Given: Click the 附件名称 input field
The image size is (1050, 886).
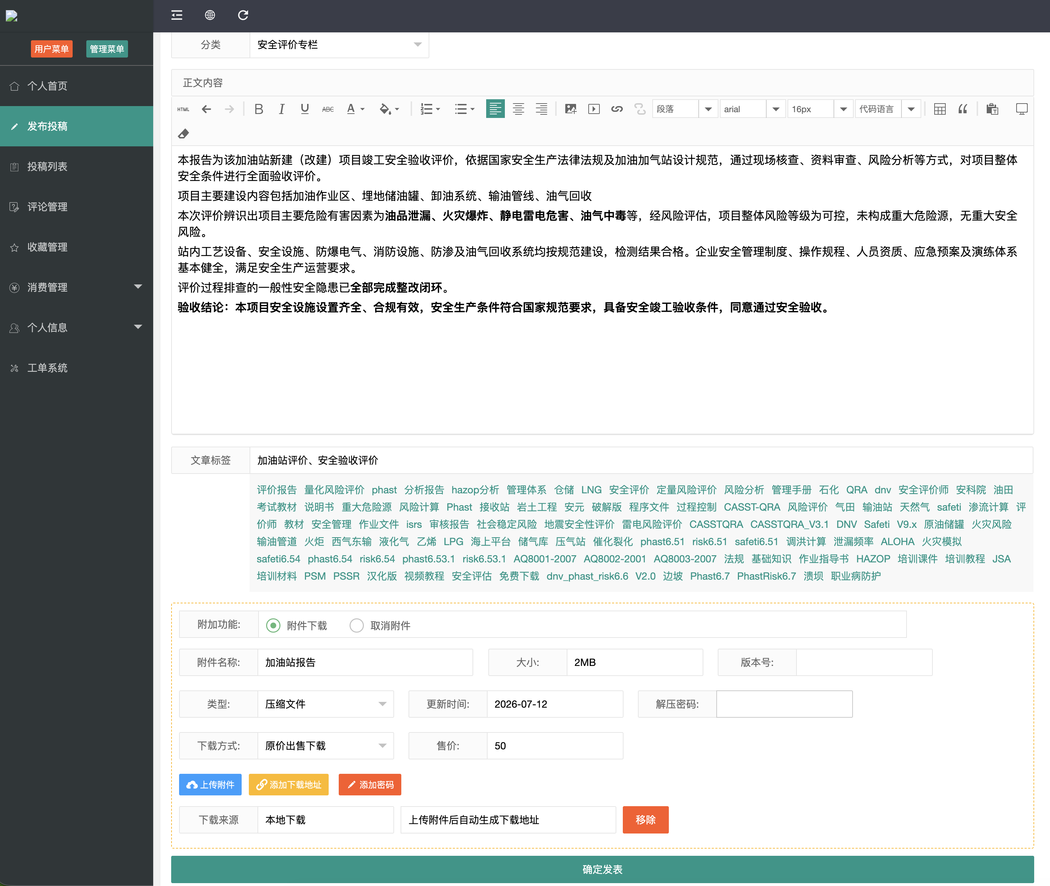Looking at the screenshot, I should 365,662.
